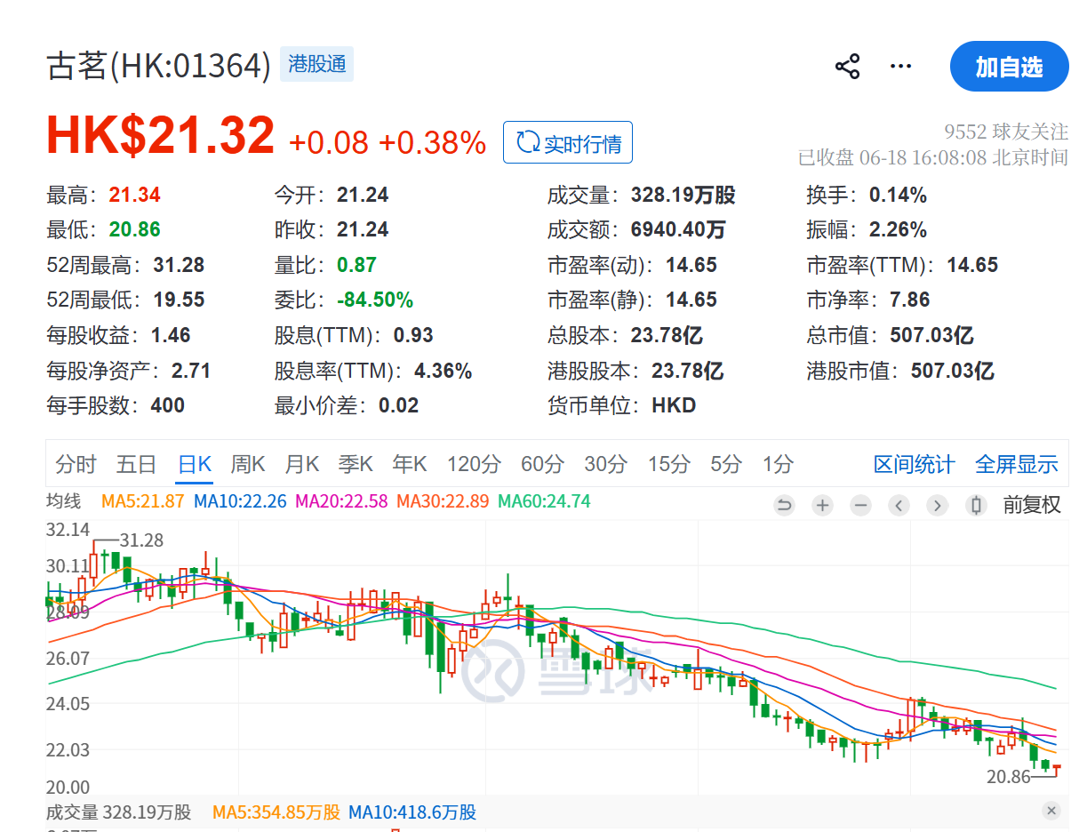Screen dimensions: 1079x832
Task: Switch to the 30分 interval tab
Action: 605,464
